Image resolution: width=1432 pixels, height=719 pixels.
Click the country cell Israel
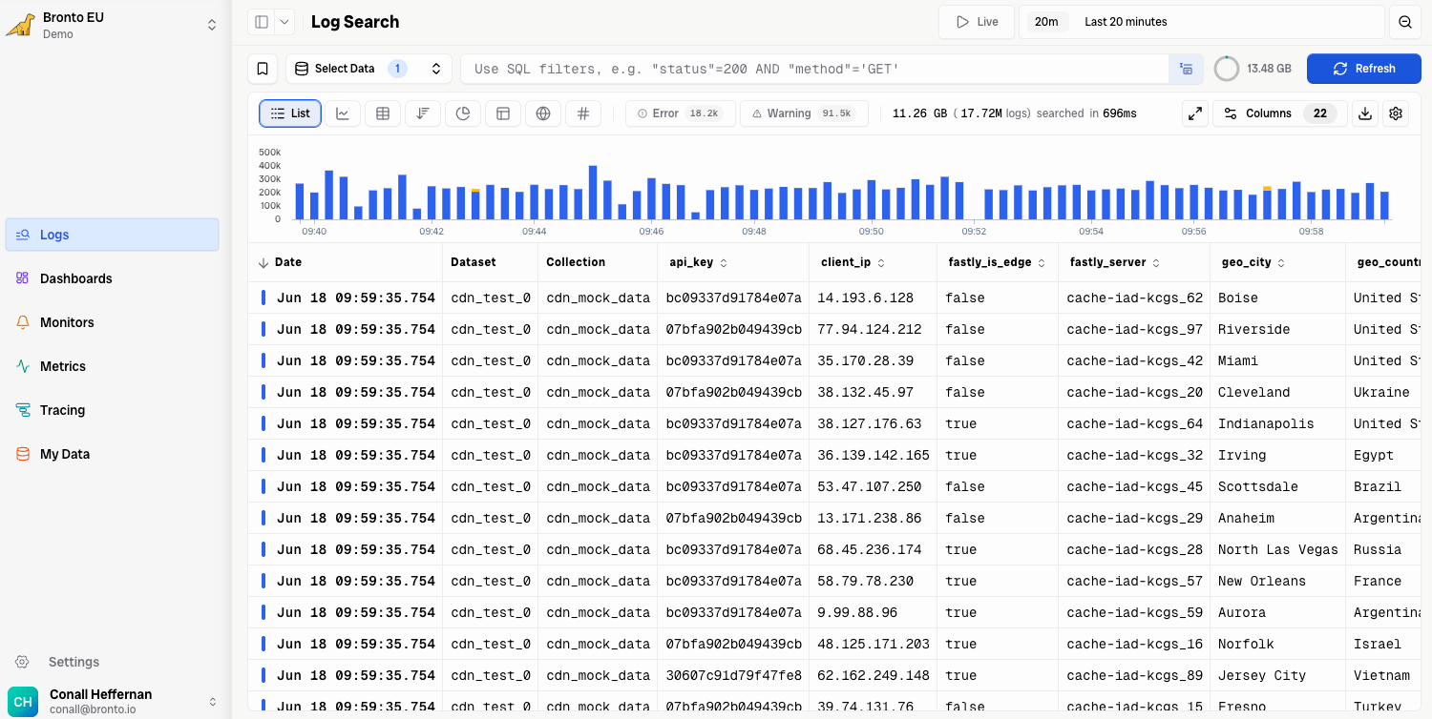point(1378,644)
